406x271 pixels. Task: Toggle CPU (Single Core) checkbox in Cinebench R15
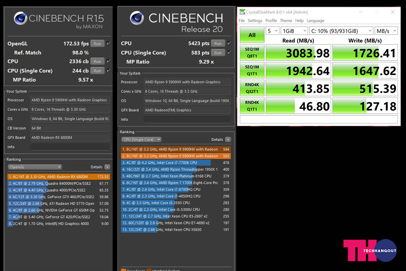pos(108,71)
